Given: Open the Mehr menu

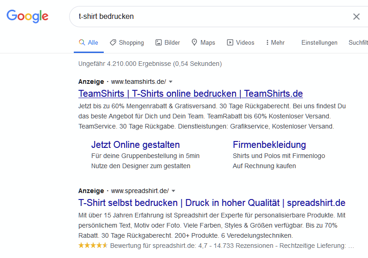Looking at the screenshot, I should 275,43.
